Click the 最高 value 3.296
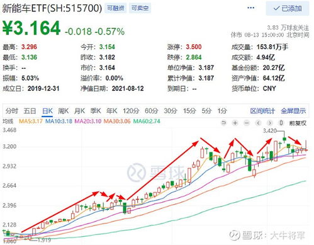Screen dimensions: 314x245 (x=29, y=47)
